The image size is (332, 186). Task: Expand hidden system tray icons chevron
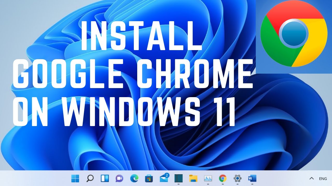click(x=312, y=178)
